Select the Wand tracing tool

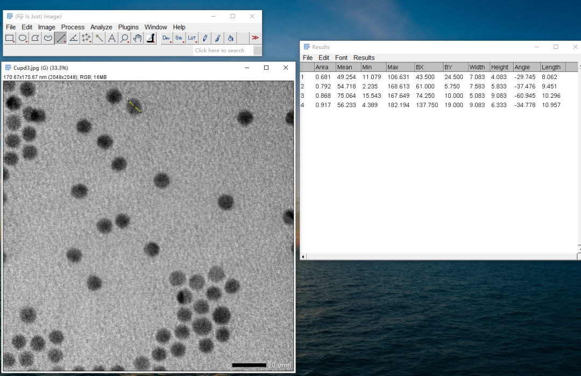coord(100,38)
